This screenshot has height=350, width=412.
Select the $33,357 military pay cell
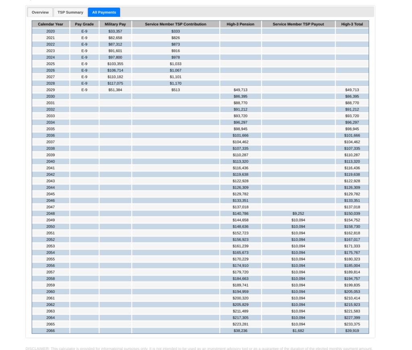click(x=115, y=31)
